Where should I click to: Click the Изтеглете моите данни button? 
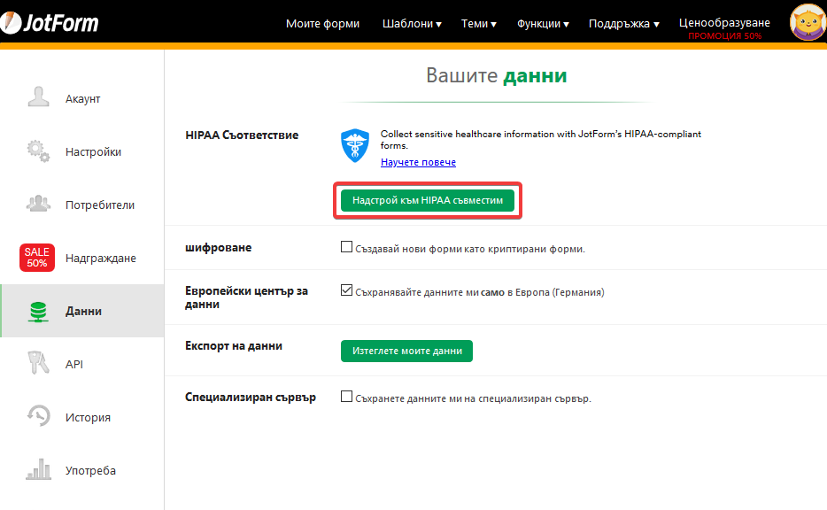(x=406, y=352)
